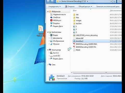Select 1361207283_immo_decoding file icon
Viewport: 125px width, 93px height.
[74, 35]
